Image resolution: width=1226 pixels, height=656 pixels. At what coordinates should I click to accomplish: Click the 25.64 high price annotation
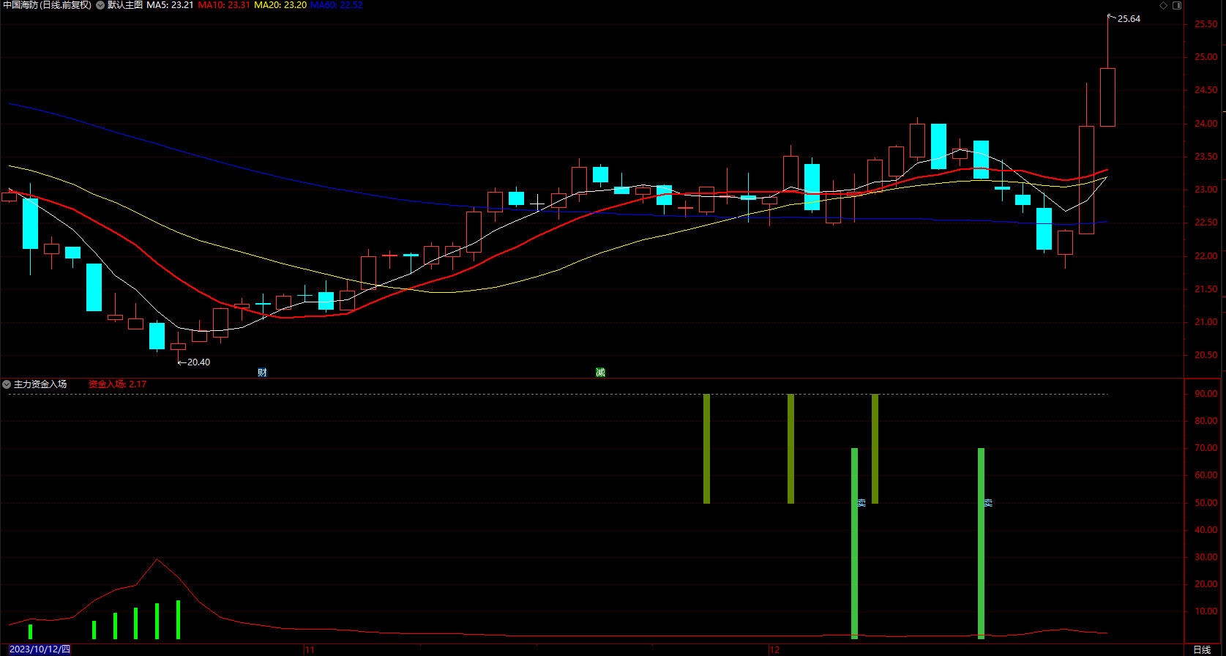click(x=1129, y=19)
